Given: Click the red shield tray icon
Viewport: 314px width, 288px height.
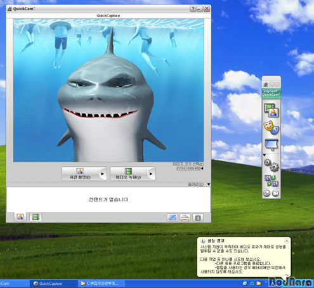Looking at the screenshot, I should click(x=292, y=284).
